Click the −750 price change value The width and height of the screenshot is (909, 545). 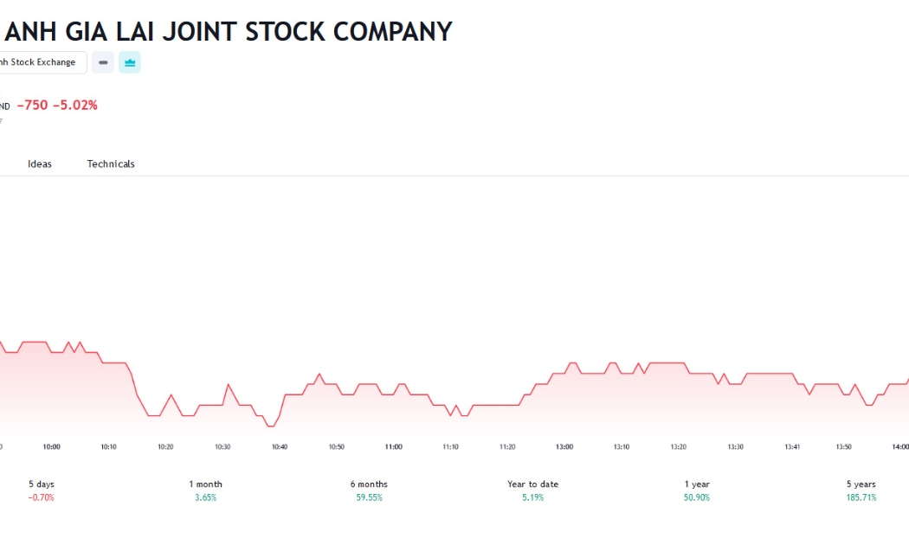pyautogui.click(x=33, y=106)
